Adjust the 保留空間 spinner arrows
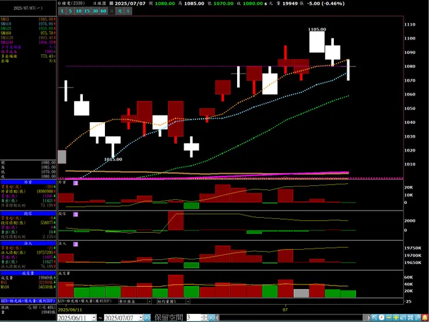Image resolution: width=429 pixels, height=322 pixels. 204,317
